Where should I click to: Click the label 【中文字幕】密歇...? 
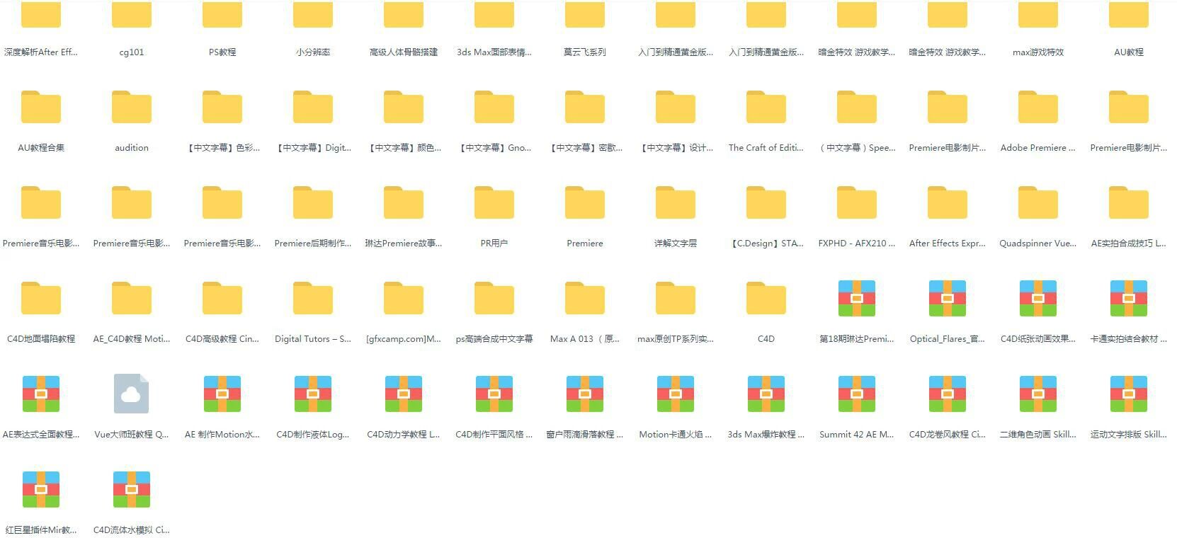point(585,147)
